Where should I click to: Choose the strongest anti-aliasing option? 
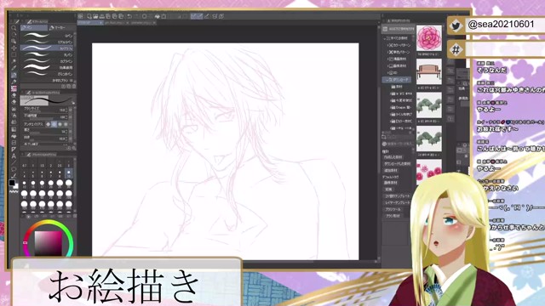[x=66, y=124]
